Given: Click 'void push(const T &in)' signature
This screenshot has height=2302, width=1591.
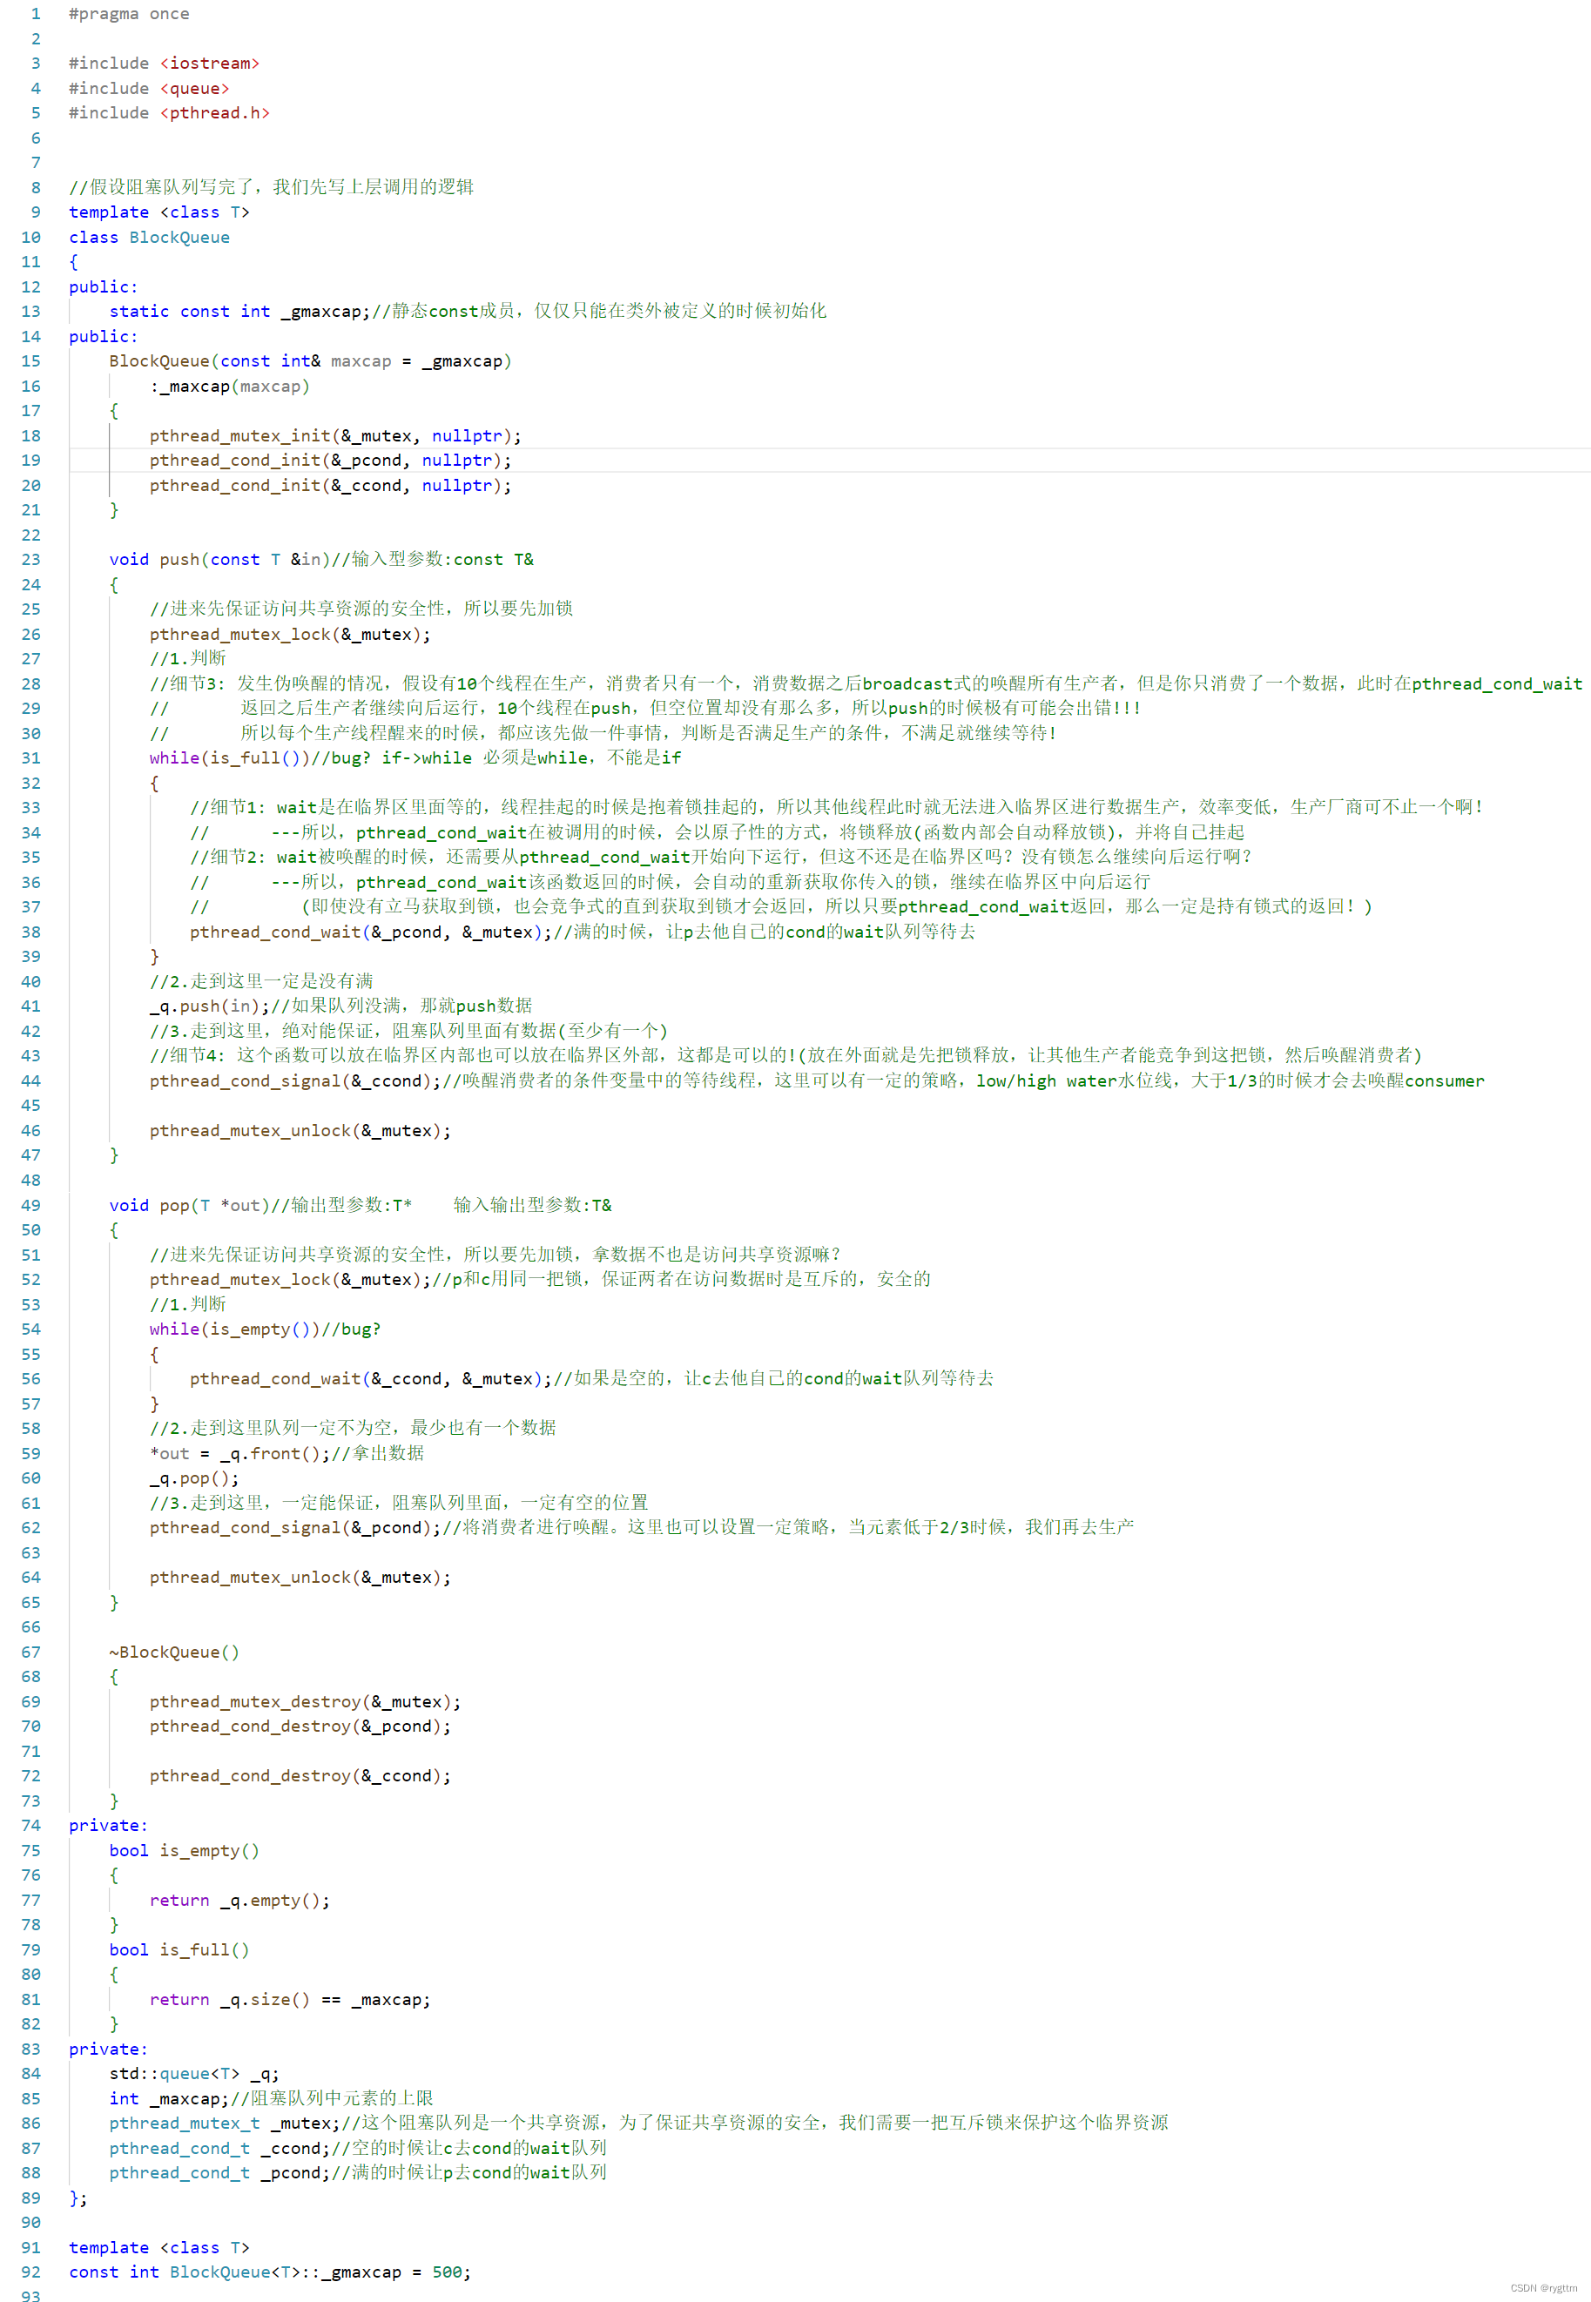Looking at the screenshot, I should [219, 560].
